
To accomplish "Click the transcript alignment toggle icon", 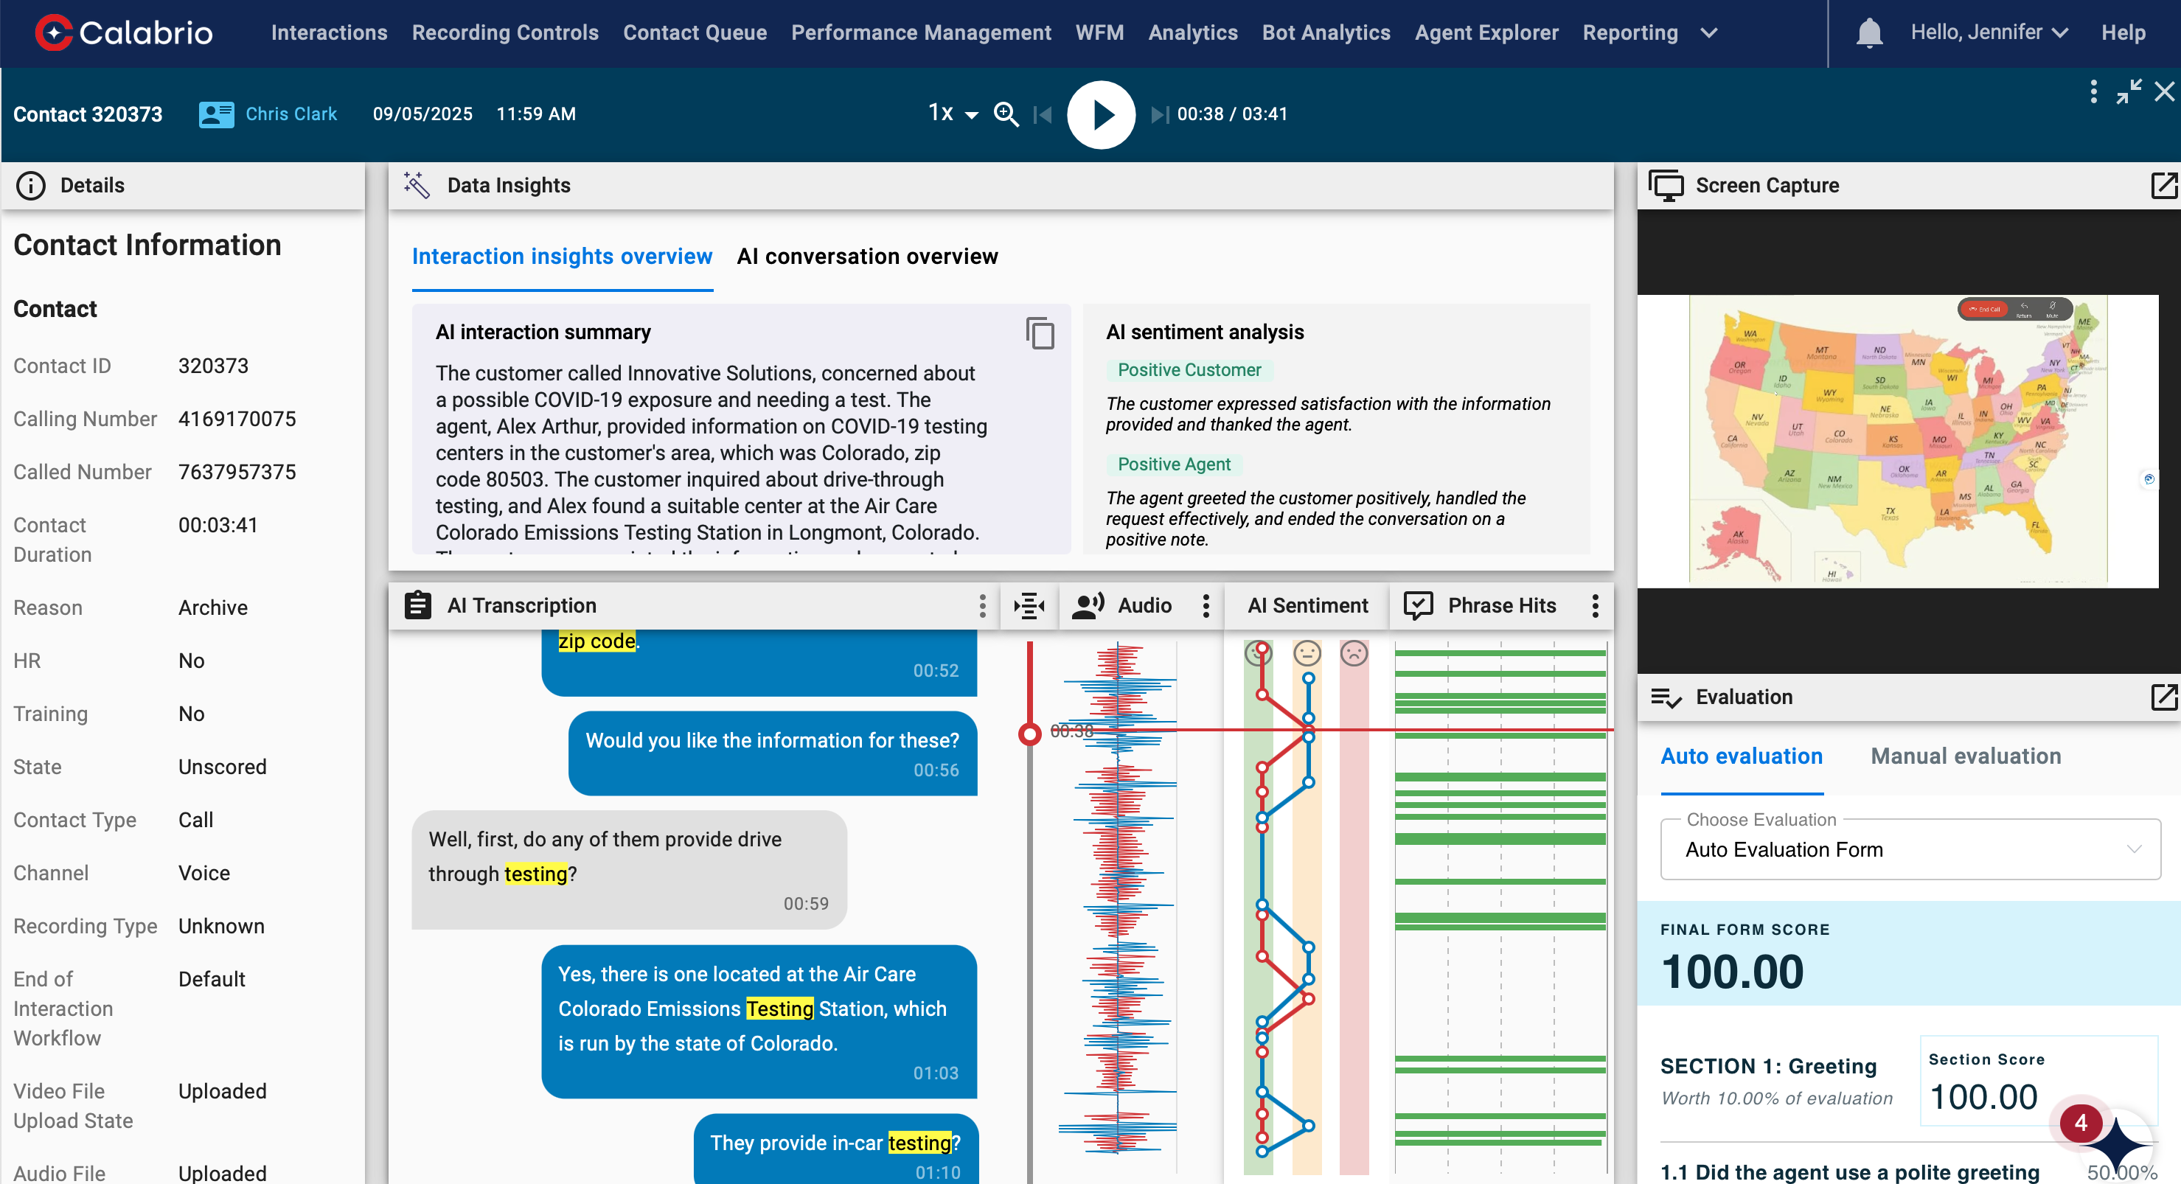I will coord(1029,605).
